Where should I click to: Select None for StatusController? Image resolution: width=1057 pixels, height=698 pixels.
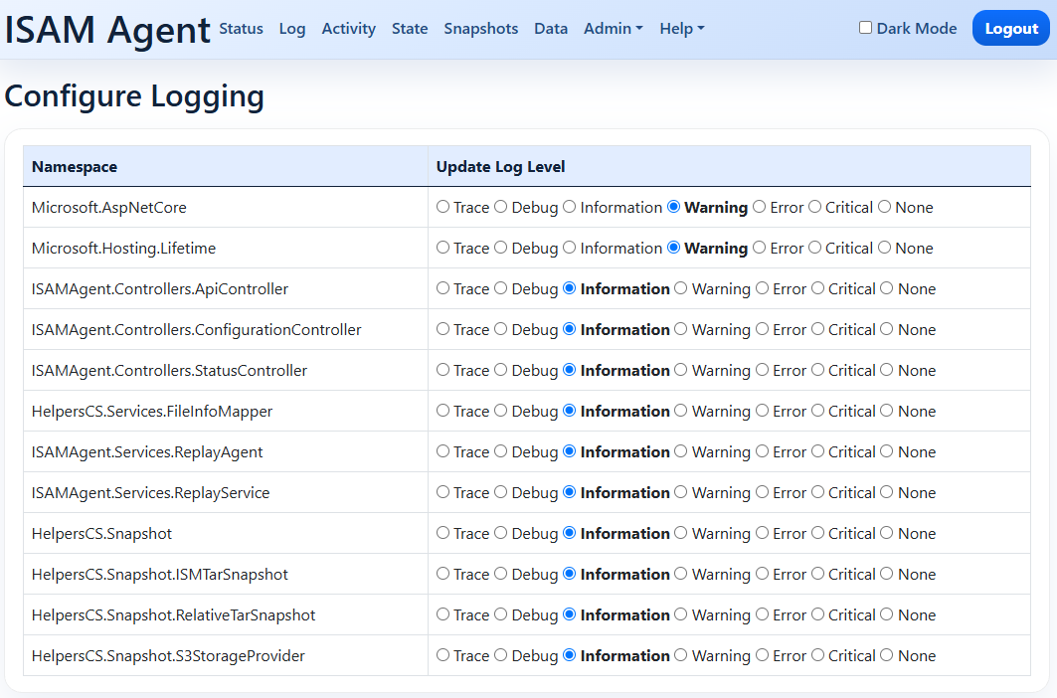(887, 370)
